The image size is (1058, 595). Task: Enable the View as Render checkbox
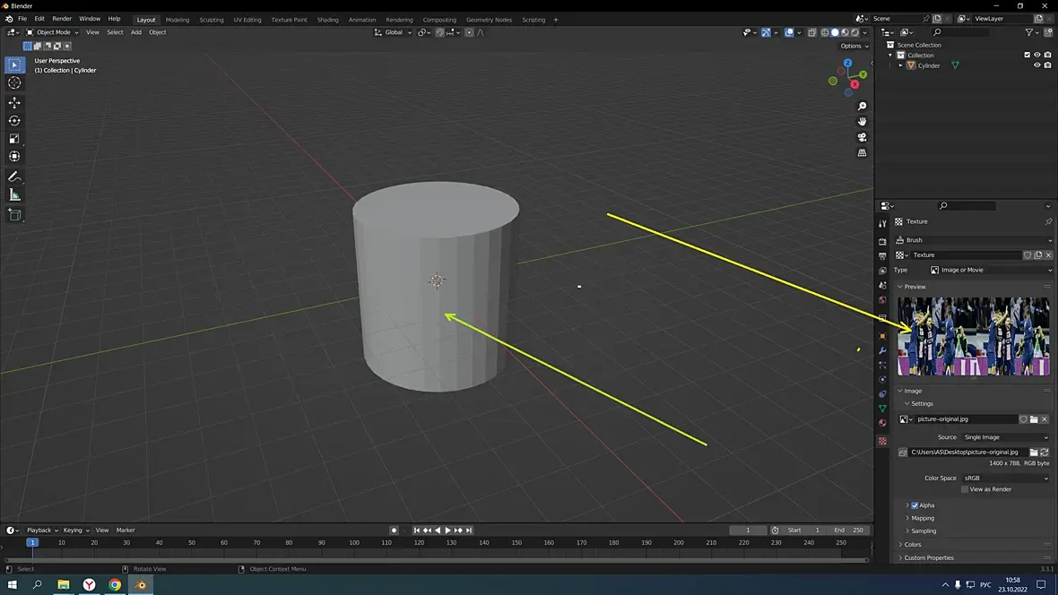tap(965, 489)
